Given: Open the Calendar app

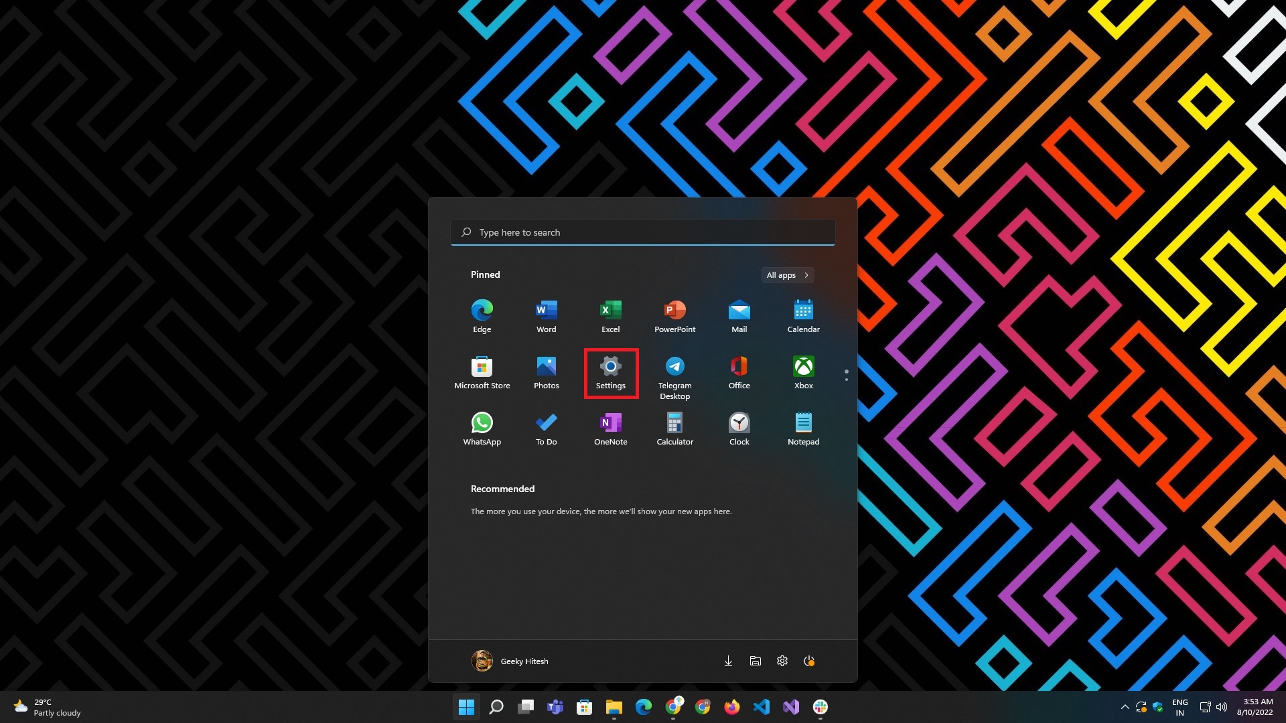Looking at the screenshot, I should [803, 316].
